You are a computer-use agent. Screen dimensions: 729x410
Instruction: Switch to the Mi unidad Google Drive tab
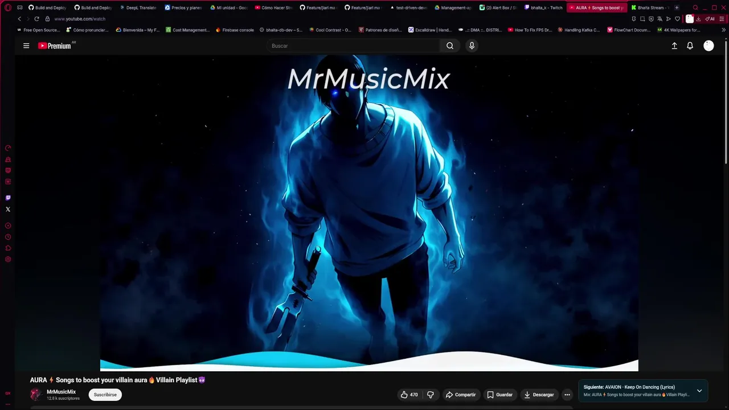[x=228, y=7]
